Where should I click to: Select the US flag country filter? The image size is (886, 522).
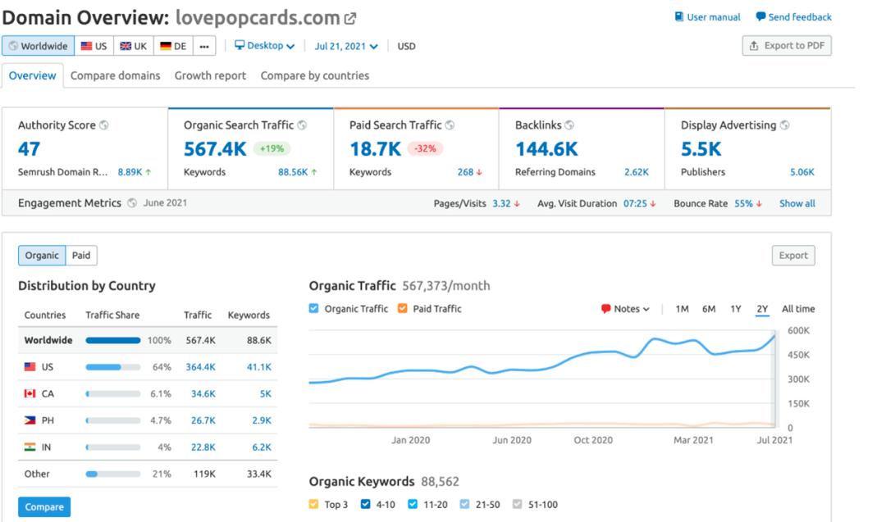tap(94, 46)
